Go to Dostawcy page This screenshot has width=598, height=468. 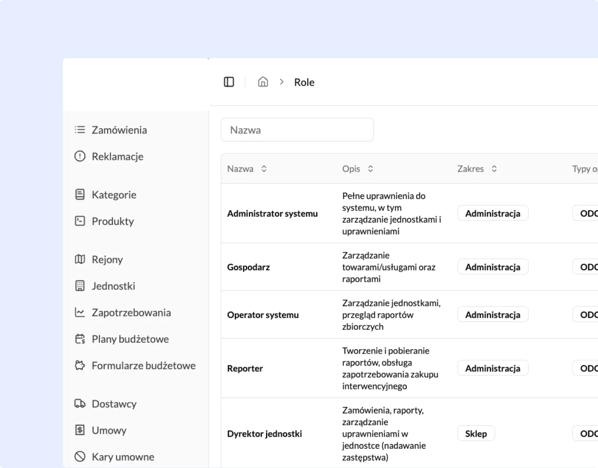click(114, 403)
